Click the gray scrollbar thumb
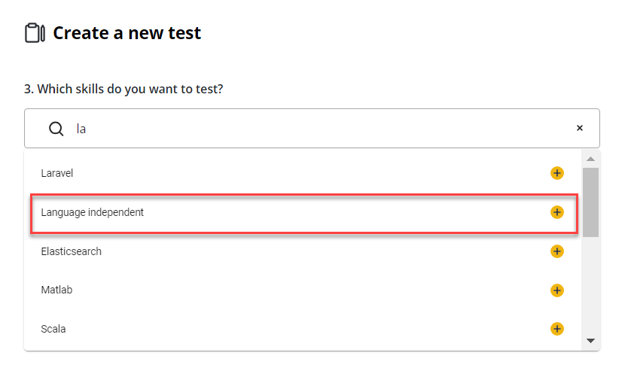 pos(590,202)
